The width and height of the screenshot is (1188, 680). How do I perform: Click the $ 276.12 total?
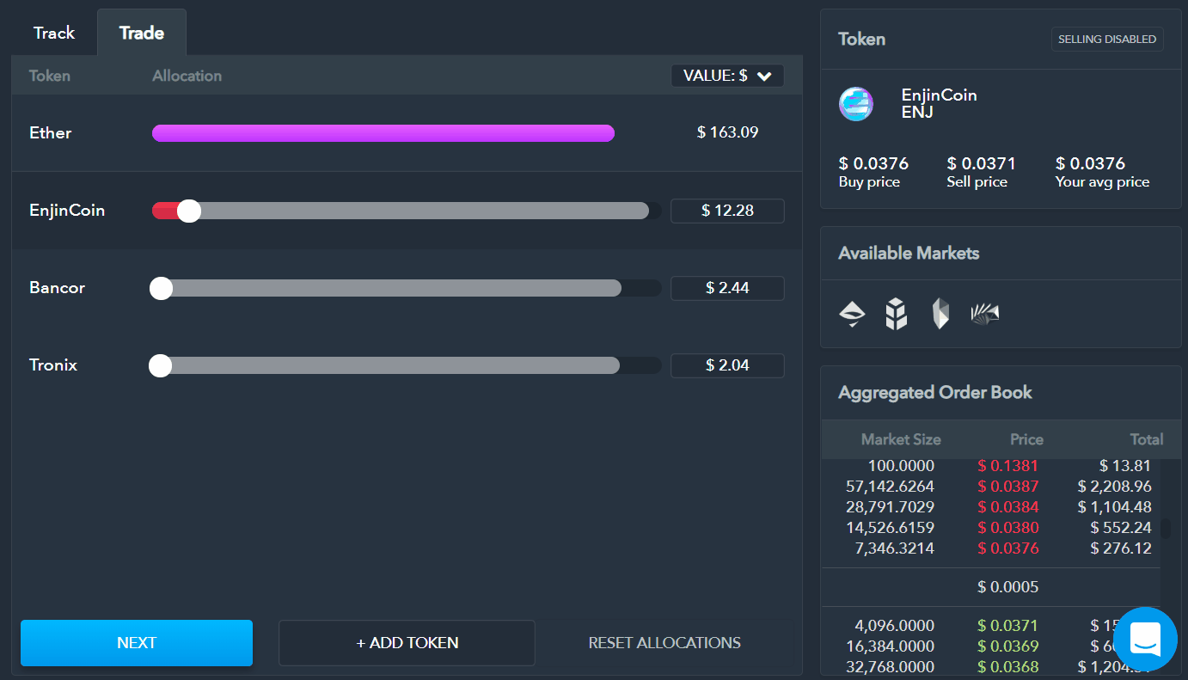(x=1121, y=548)
